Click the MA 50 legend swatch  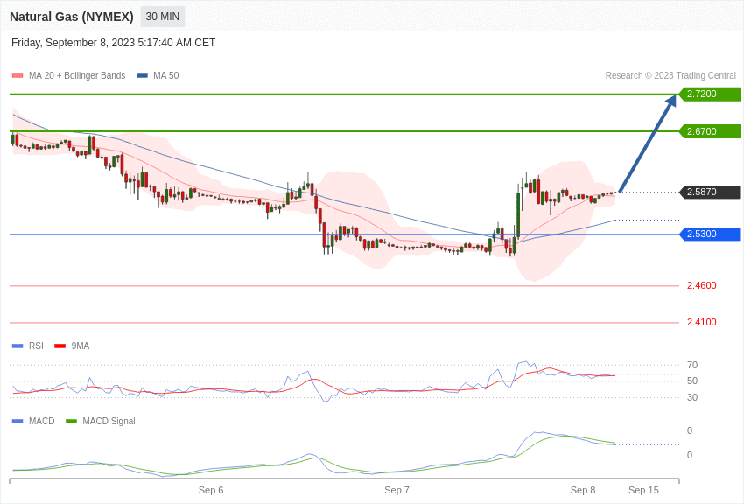click(x=142, y=75)
